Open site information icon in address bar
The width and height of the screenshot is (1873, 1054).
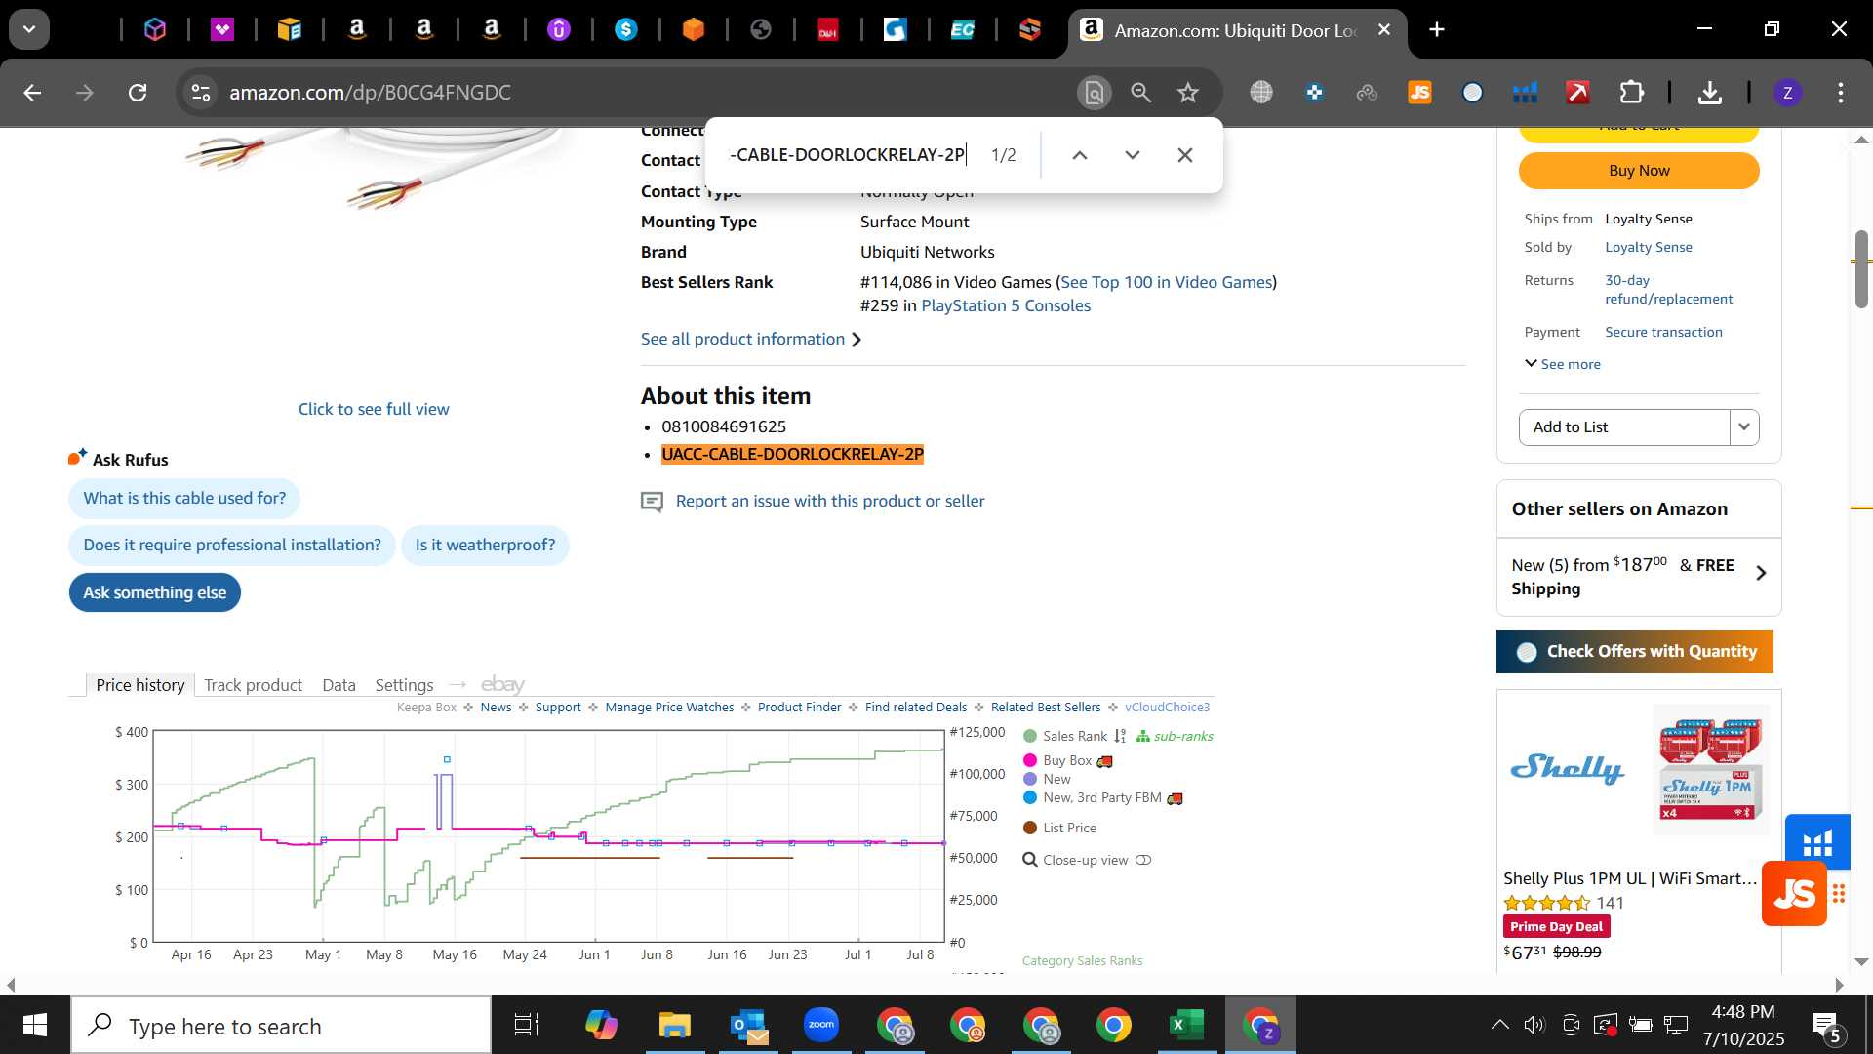click(x=201, y=93)
